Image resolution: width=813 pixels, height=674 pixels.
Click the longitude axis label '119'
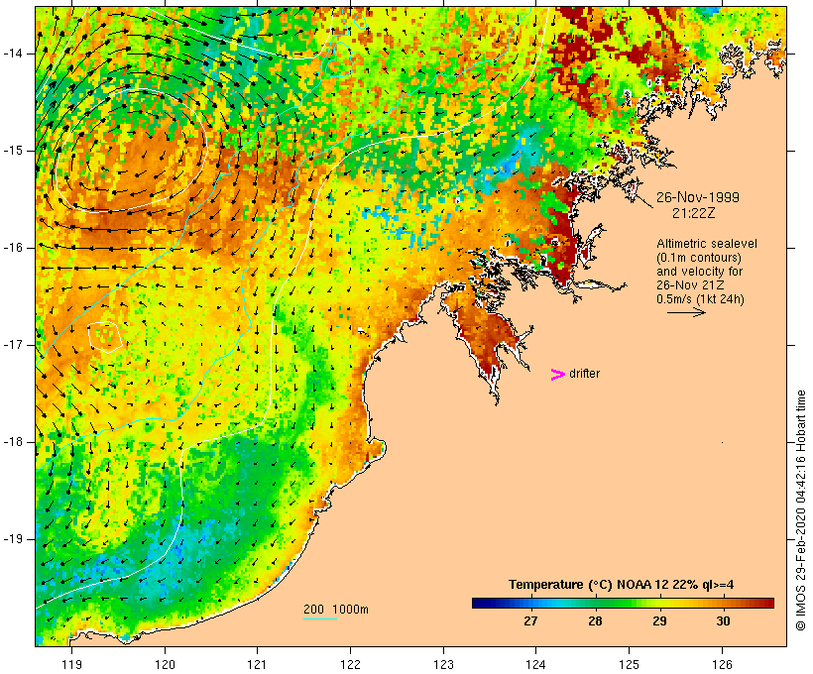71,664
